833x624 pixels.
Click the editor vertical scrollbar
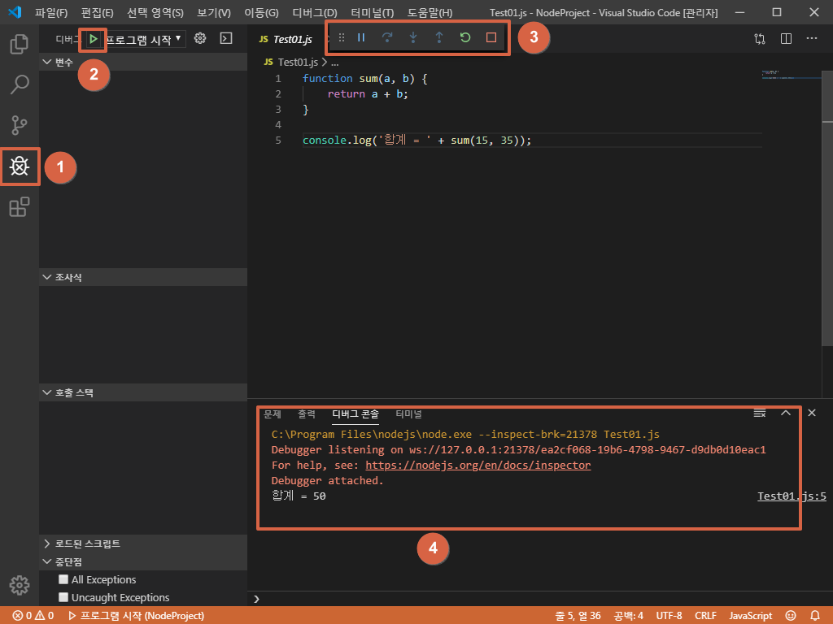(827, 210)
